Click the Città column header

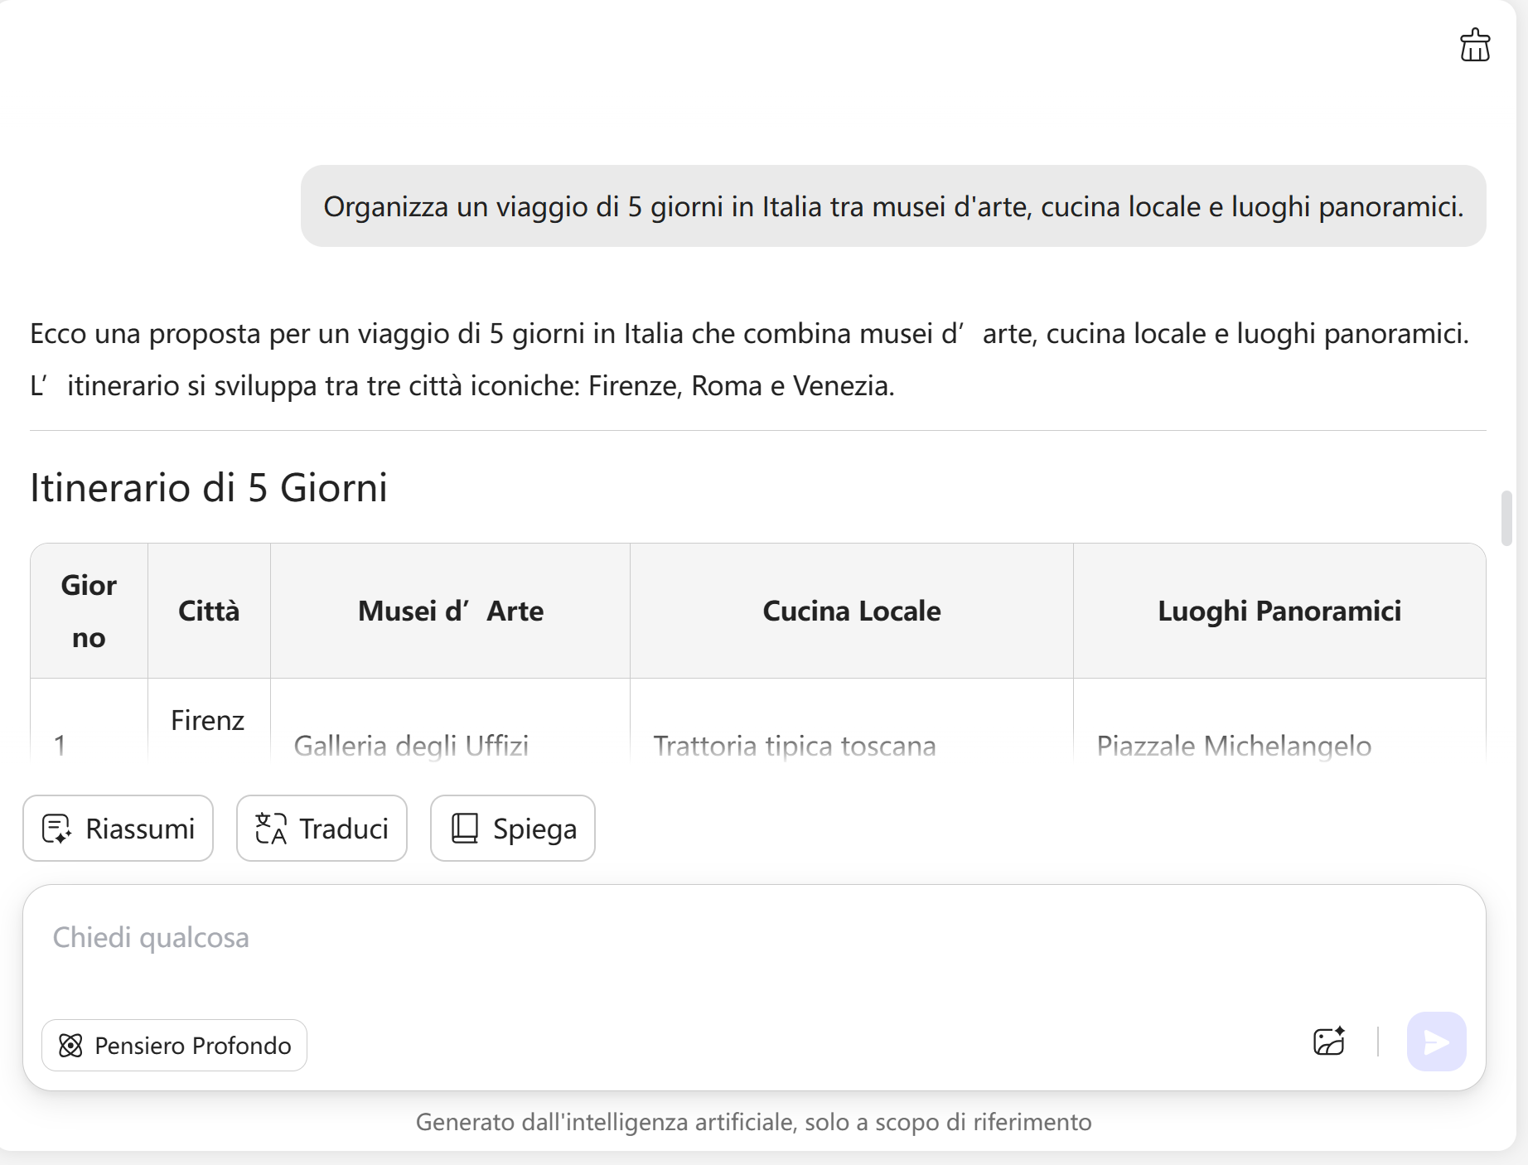point(209,612)
